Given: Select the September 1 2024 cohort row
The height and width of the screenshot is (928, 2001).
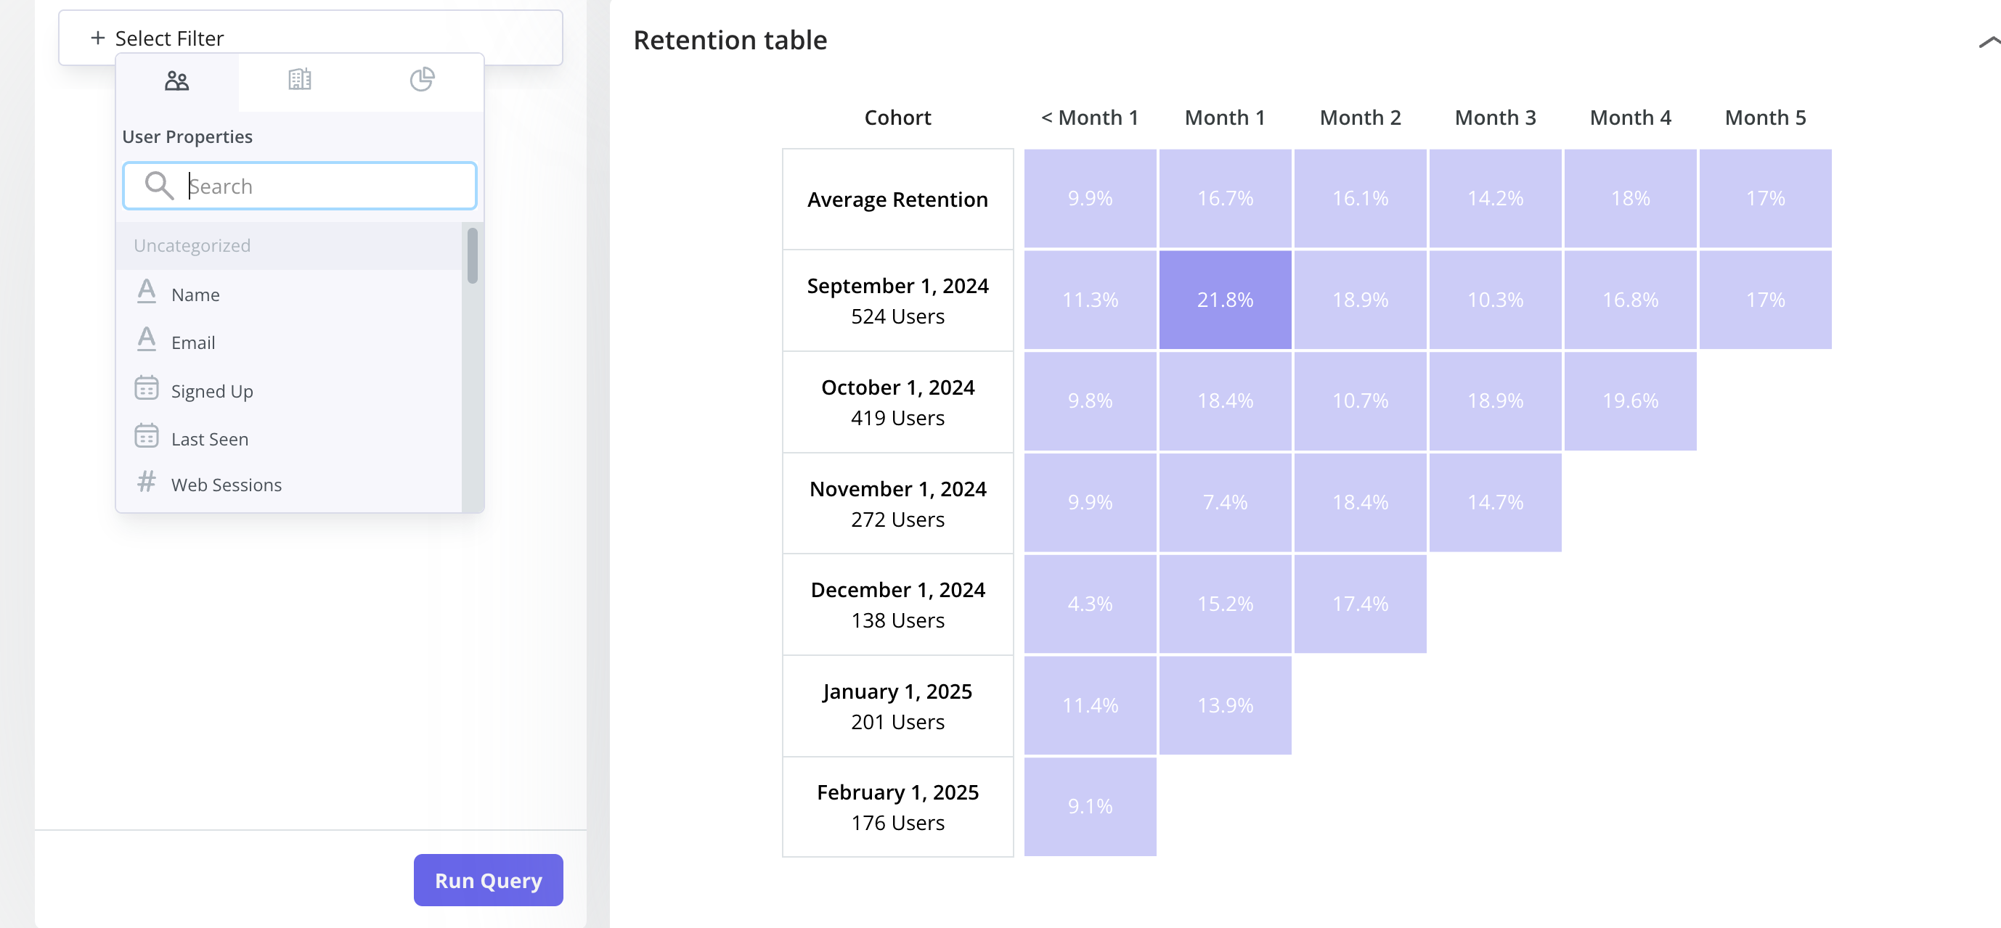Looking at the screenshot, I should [x=898, y=300].
